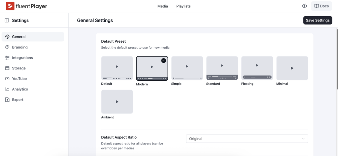Click the YouTube play icon in sidebar

pos(7,79)
